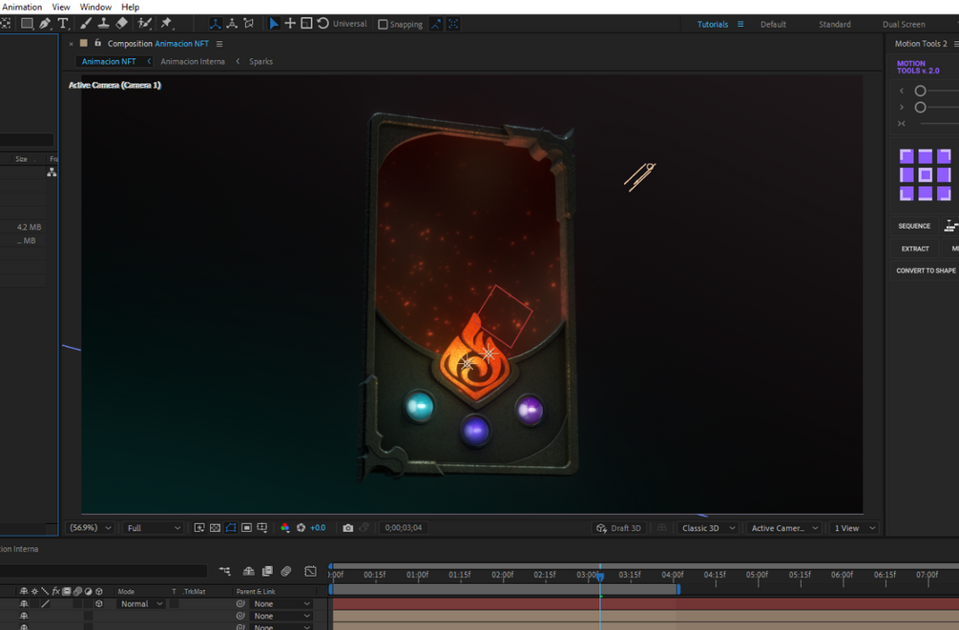Select the Clone Stamp tool
This screenshot has height=630, width=959.
(103, 24)
